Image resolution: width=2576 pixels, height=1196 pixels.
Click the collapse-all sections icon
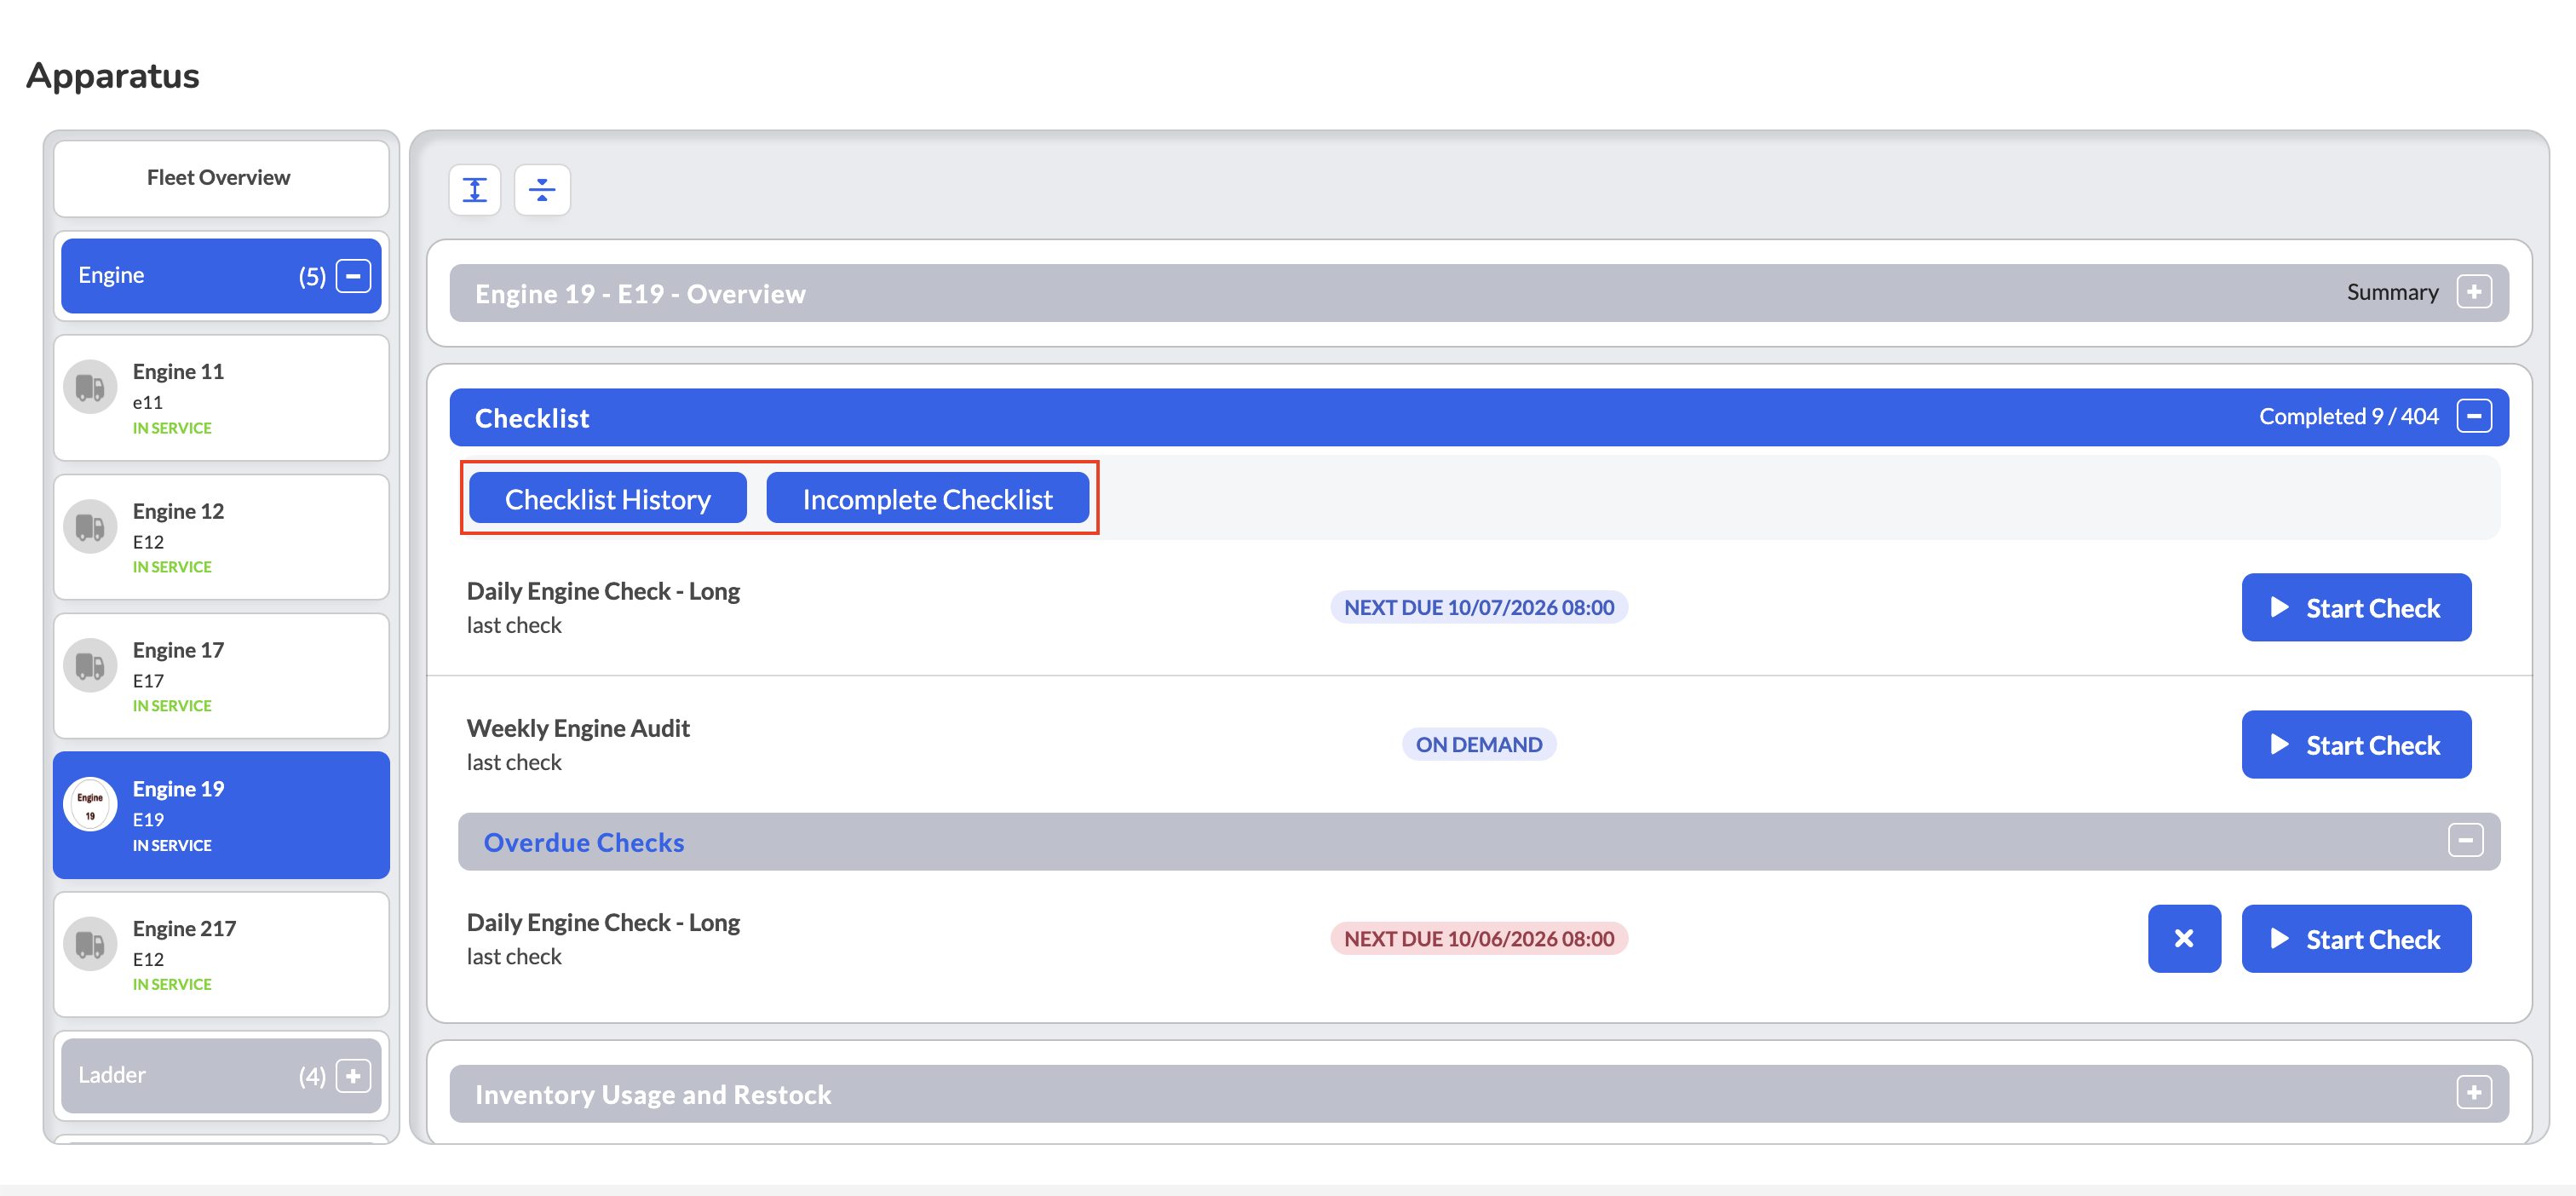(542, 189)
